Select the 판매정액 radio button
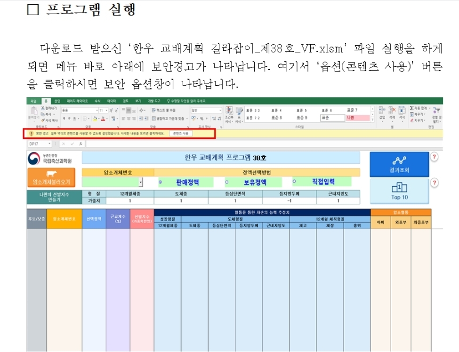Image resolution: width=459 pixels, height=352 pixels. [161, 182]
